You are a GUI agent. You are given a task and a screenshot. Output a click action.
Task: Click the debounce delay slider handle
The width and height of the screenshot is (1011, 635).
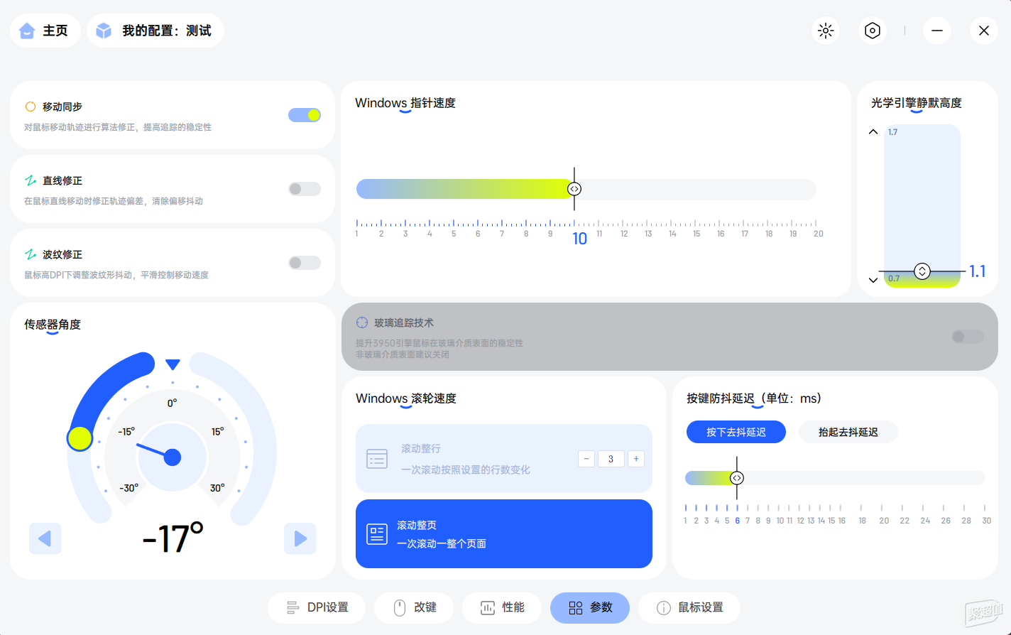click(737, 478)
